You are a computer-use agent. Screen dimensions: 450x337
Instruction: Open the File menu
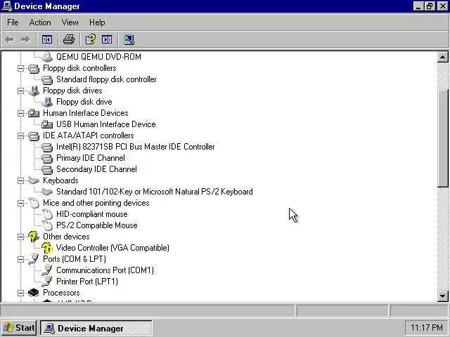pyautogui.click(x=13, y=22)
